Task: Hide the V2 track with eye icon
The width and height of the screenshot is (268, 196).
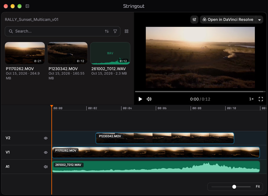Action: [46, 138]
